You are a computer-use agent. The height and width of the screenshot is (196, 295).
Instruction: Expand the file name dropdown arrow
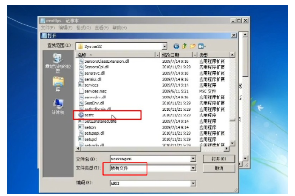click(193, 159)
